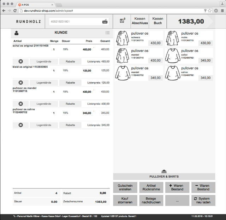226x220 pixels.
Task: Show Lagerstände for pullover os mandel
Action: pos(44,104)
